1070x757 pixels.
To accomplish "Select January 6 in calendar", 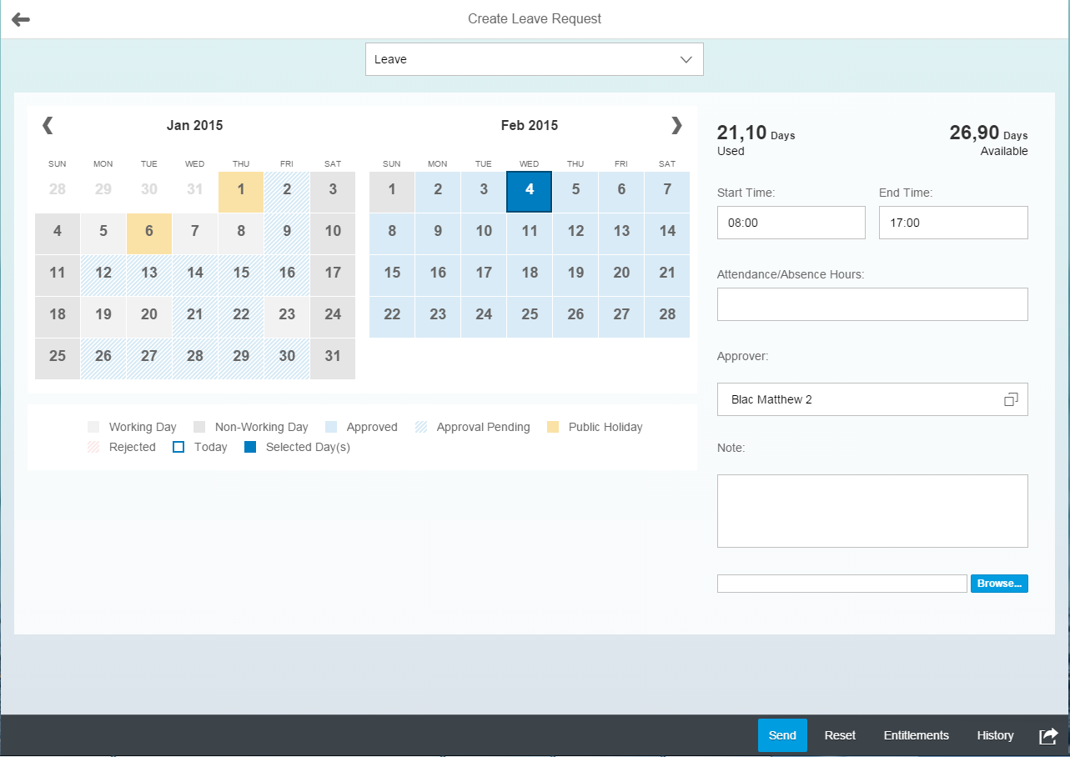I will [149, 233].
